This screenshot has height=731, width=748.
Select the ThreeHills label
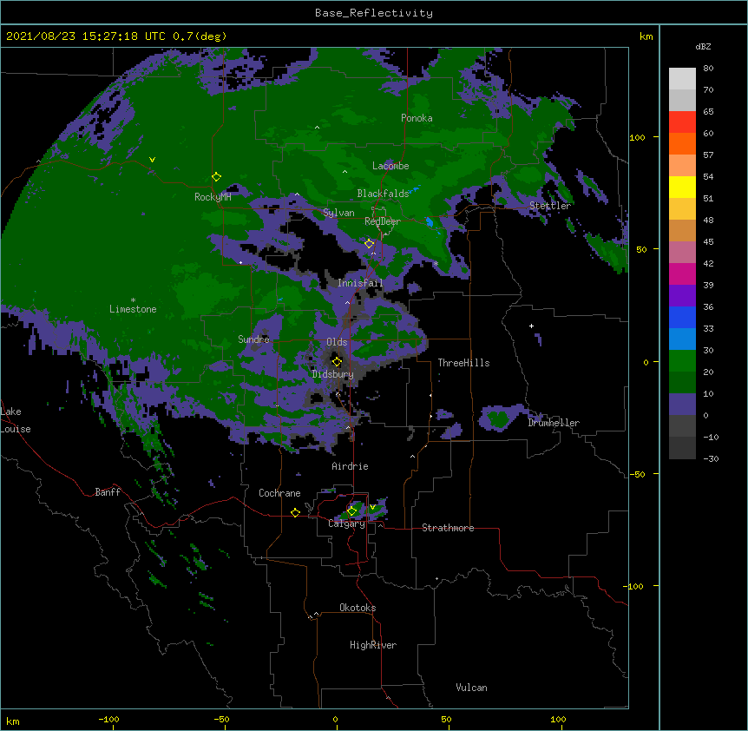[463, 363]
